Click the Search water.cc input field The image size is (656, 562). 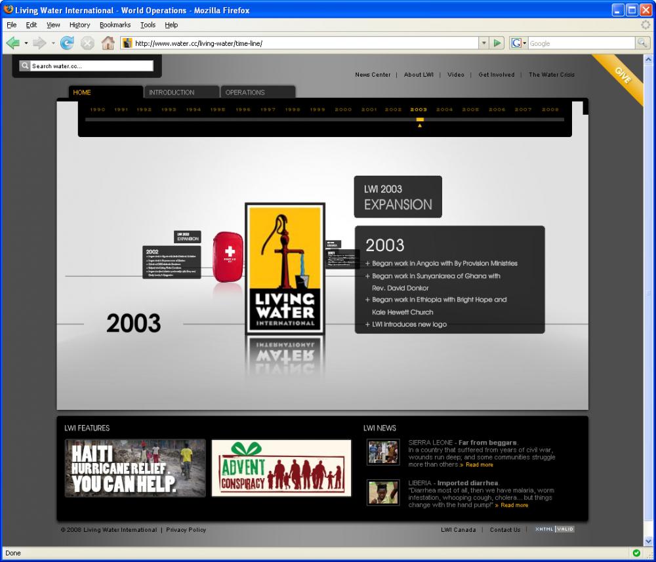(x=91, y=66)
